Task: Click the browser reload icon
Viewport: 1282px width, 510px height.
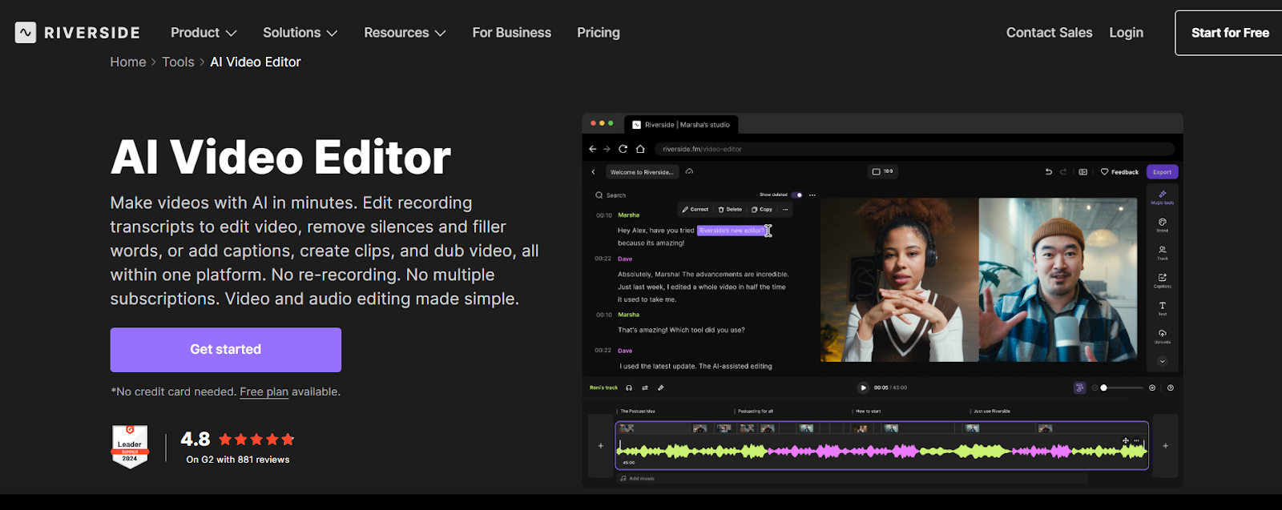Action: point(623,149)
